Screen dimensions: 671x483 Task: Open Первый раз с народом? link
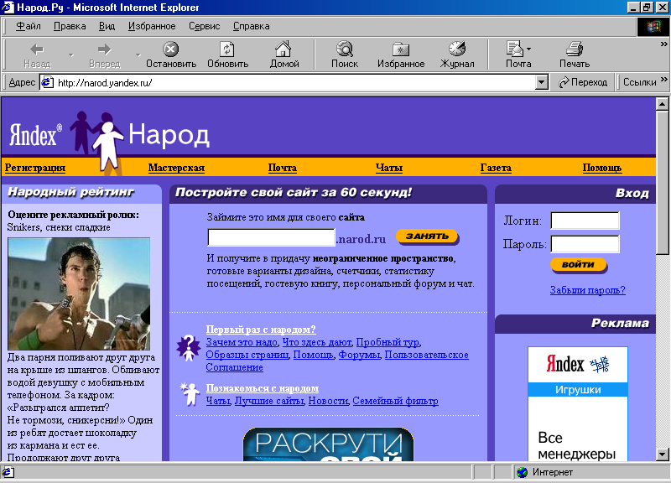click(x=261, y=330)
